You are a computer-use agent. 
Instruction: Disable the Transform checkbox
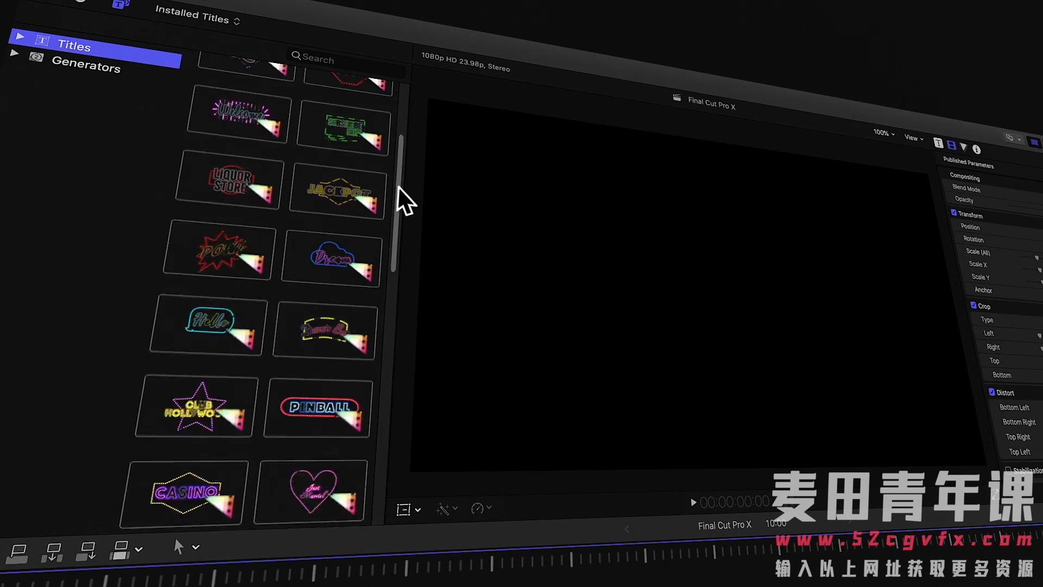[953, 213]
